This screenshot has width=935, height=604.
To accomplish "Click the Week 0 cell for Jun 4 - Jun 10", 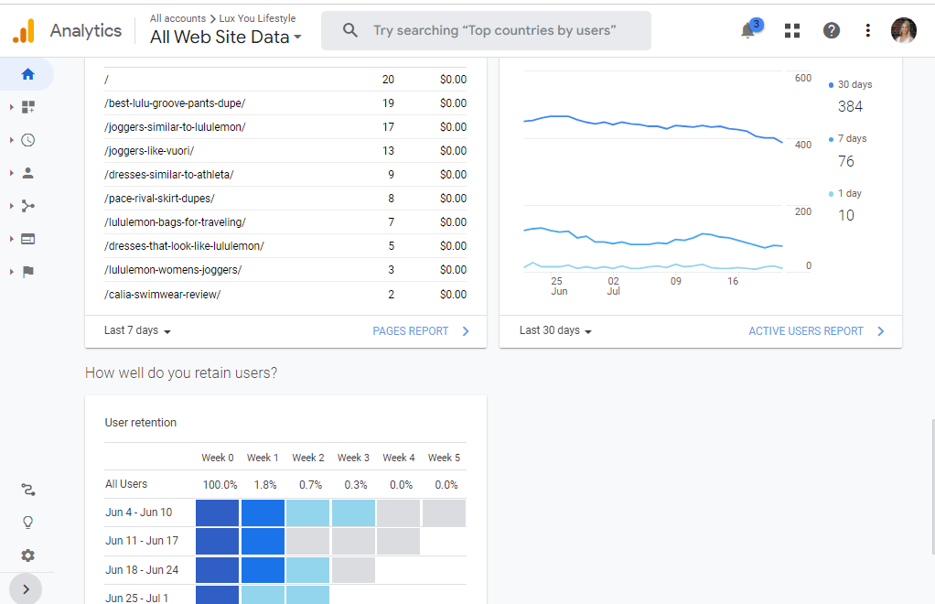I will point(217,512).
